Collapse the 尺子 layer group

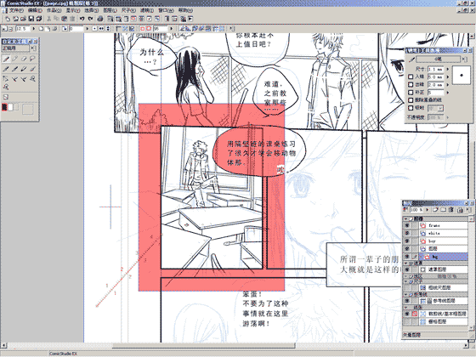coord(405,281)
